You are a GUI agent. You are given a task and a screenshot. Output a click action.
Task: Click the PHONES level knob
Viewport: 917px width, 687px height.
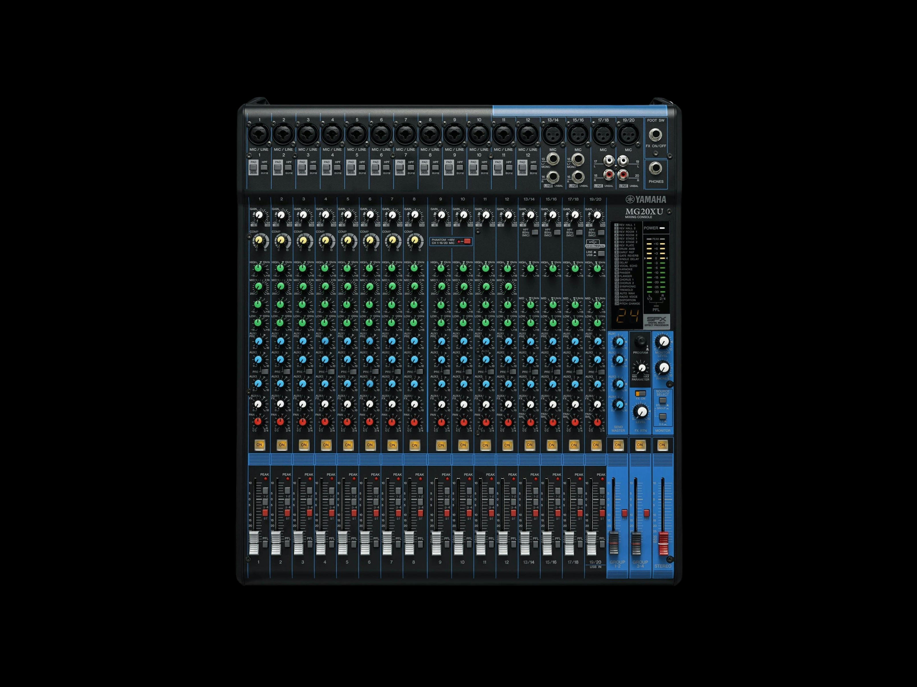(x=663, y=368)
